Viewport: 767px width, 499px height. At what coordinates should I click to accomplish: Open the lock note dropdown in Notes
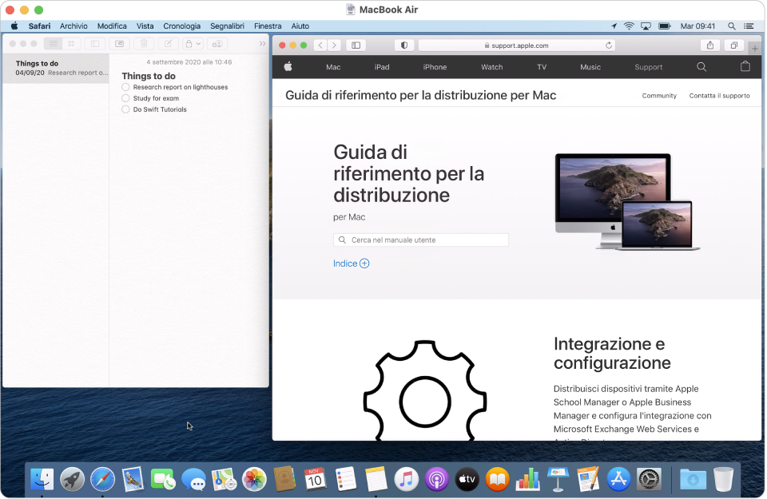click(193, 44)
